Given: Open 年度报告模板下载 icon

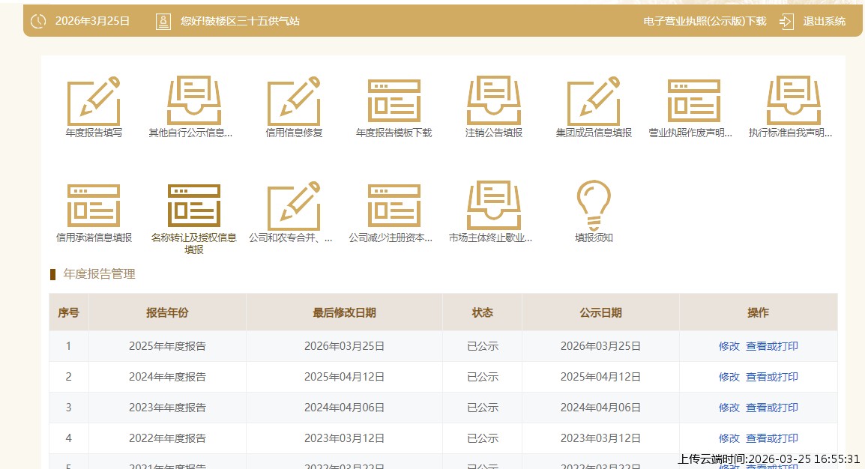Looking at the screenshot, I should click(x=394, y=101).
